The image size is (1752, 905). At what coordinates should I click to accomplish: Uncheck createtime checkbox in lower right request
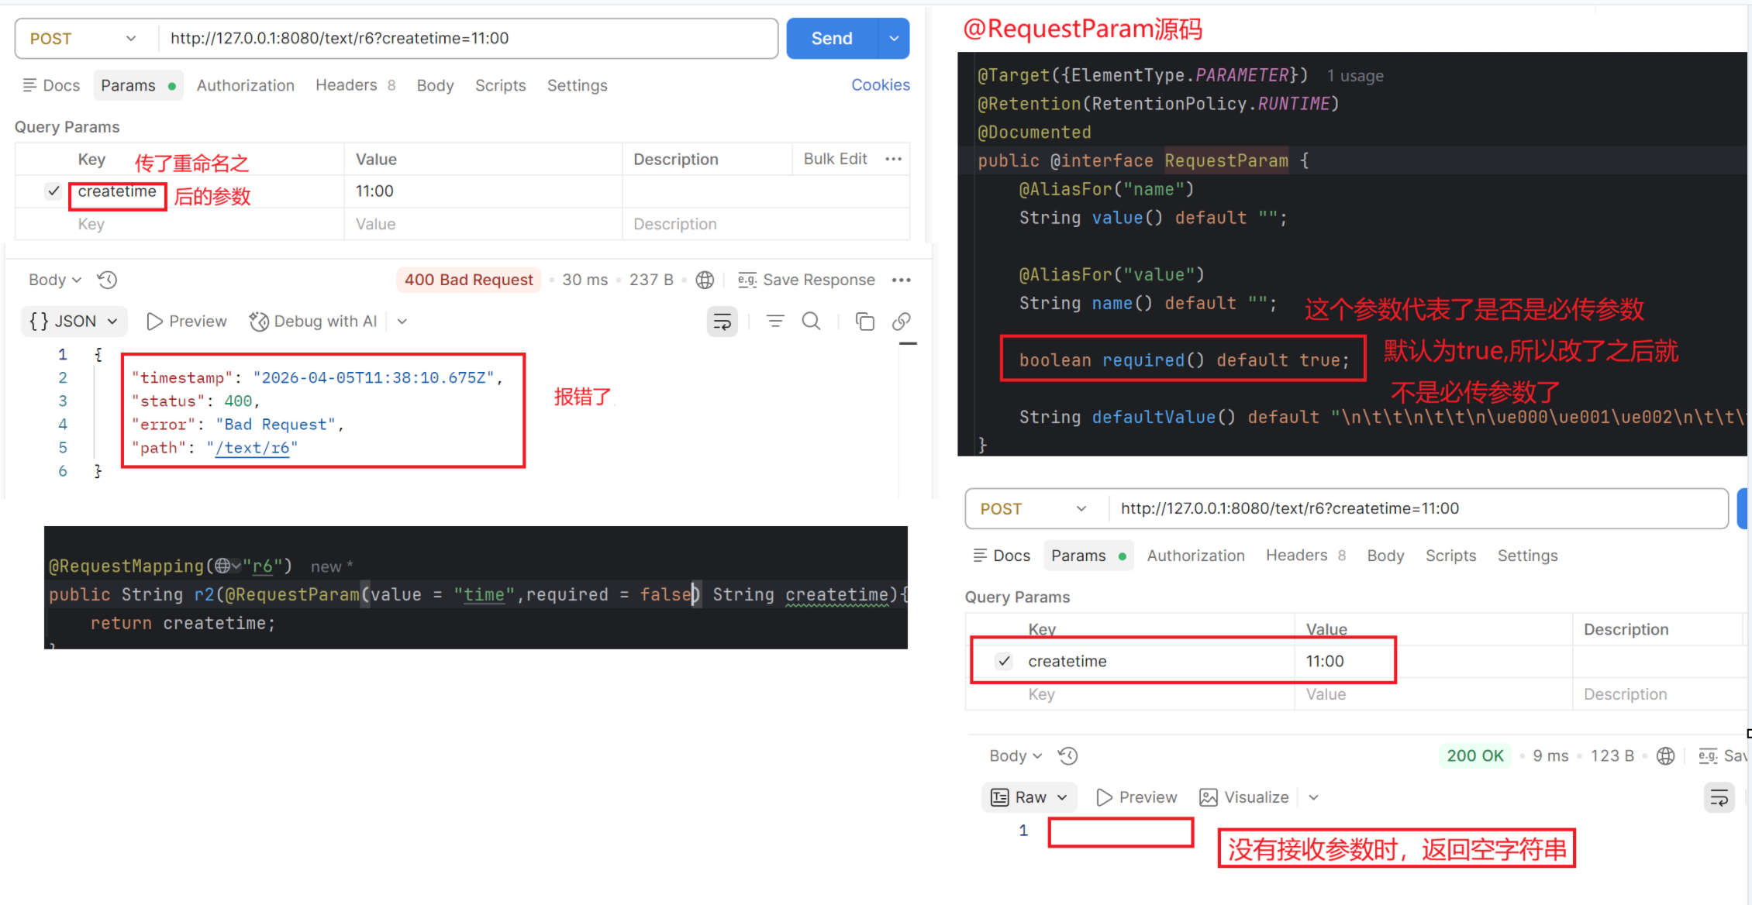1004,661
